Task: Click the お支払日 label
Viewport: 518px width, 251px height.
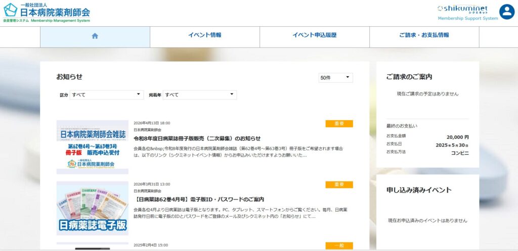Action: coord(394,144)
